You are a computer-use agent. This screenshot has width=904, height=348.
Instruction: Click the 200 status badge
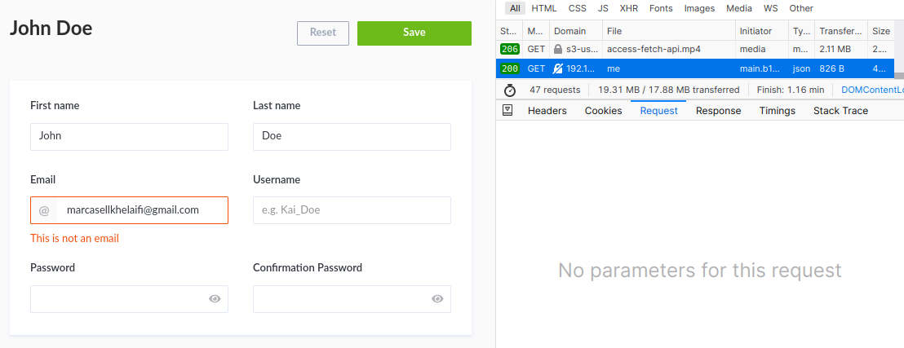click(x=510, y=68)
